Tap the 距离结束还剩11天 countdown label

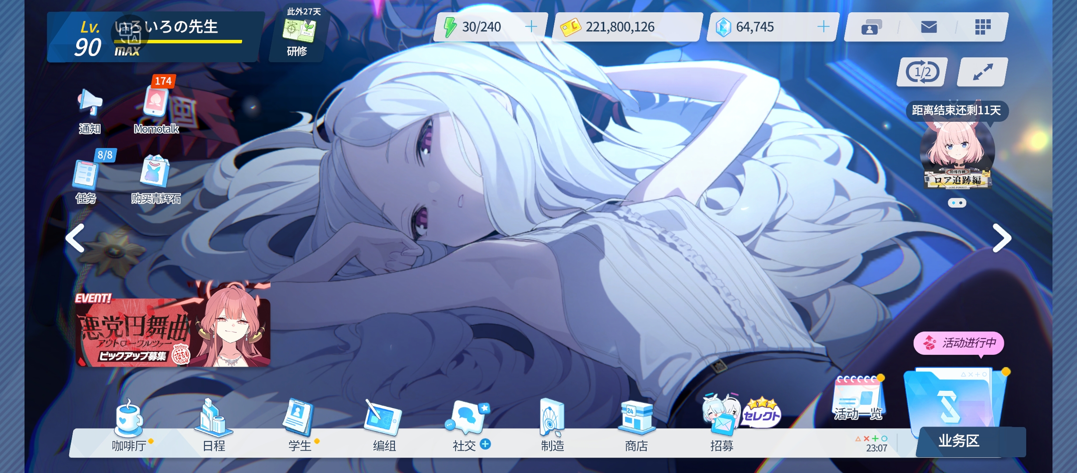(x=957, y=110)
